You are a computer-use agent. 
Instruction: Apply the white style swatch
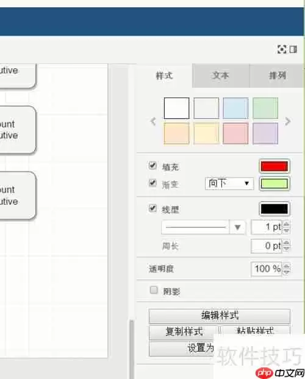pyautogui.click(x=176, y=108)
